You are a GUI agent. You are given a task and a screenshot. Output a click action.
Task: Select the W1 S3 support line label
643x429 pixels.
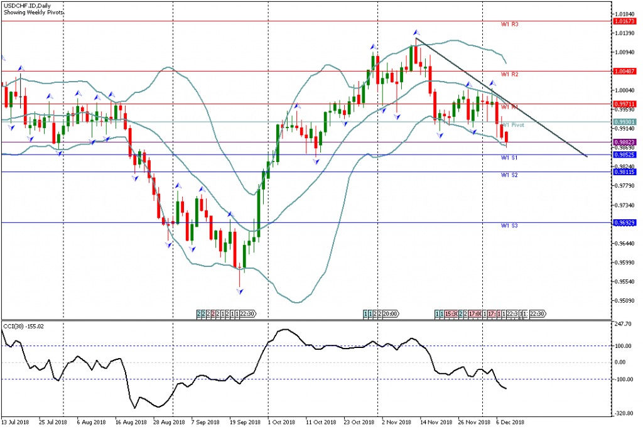click(509, 225)
